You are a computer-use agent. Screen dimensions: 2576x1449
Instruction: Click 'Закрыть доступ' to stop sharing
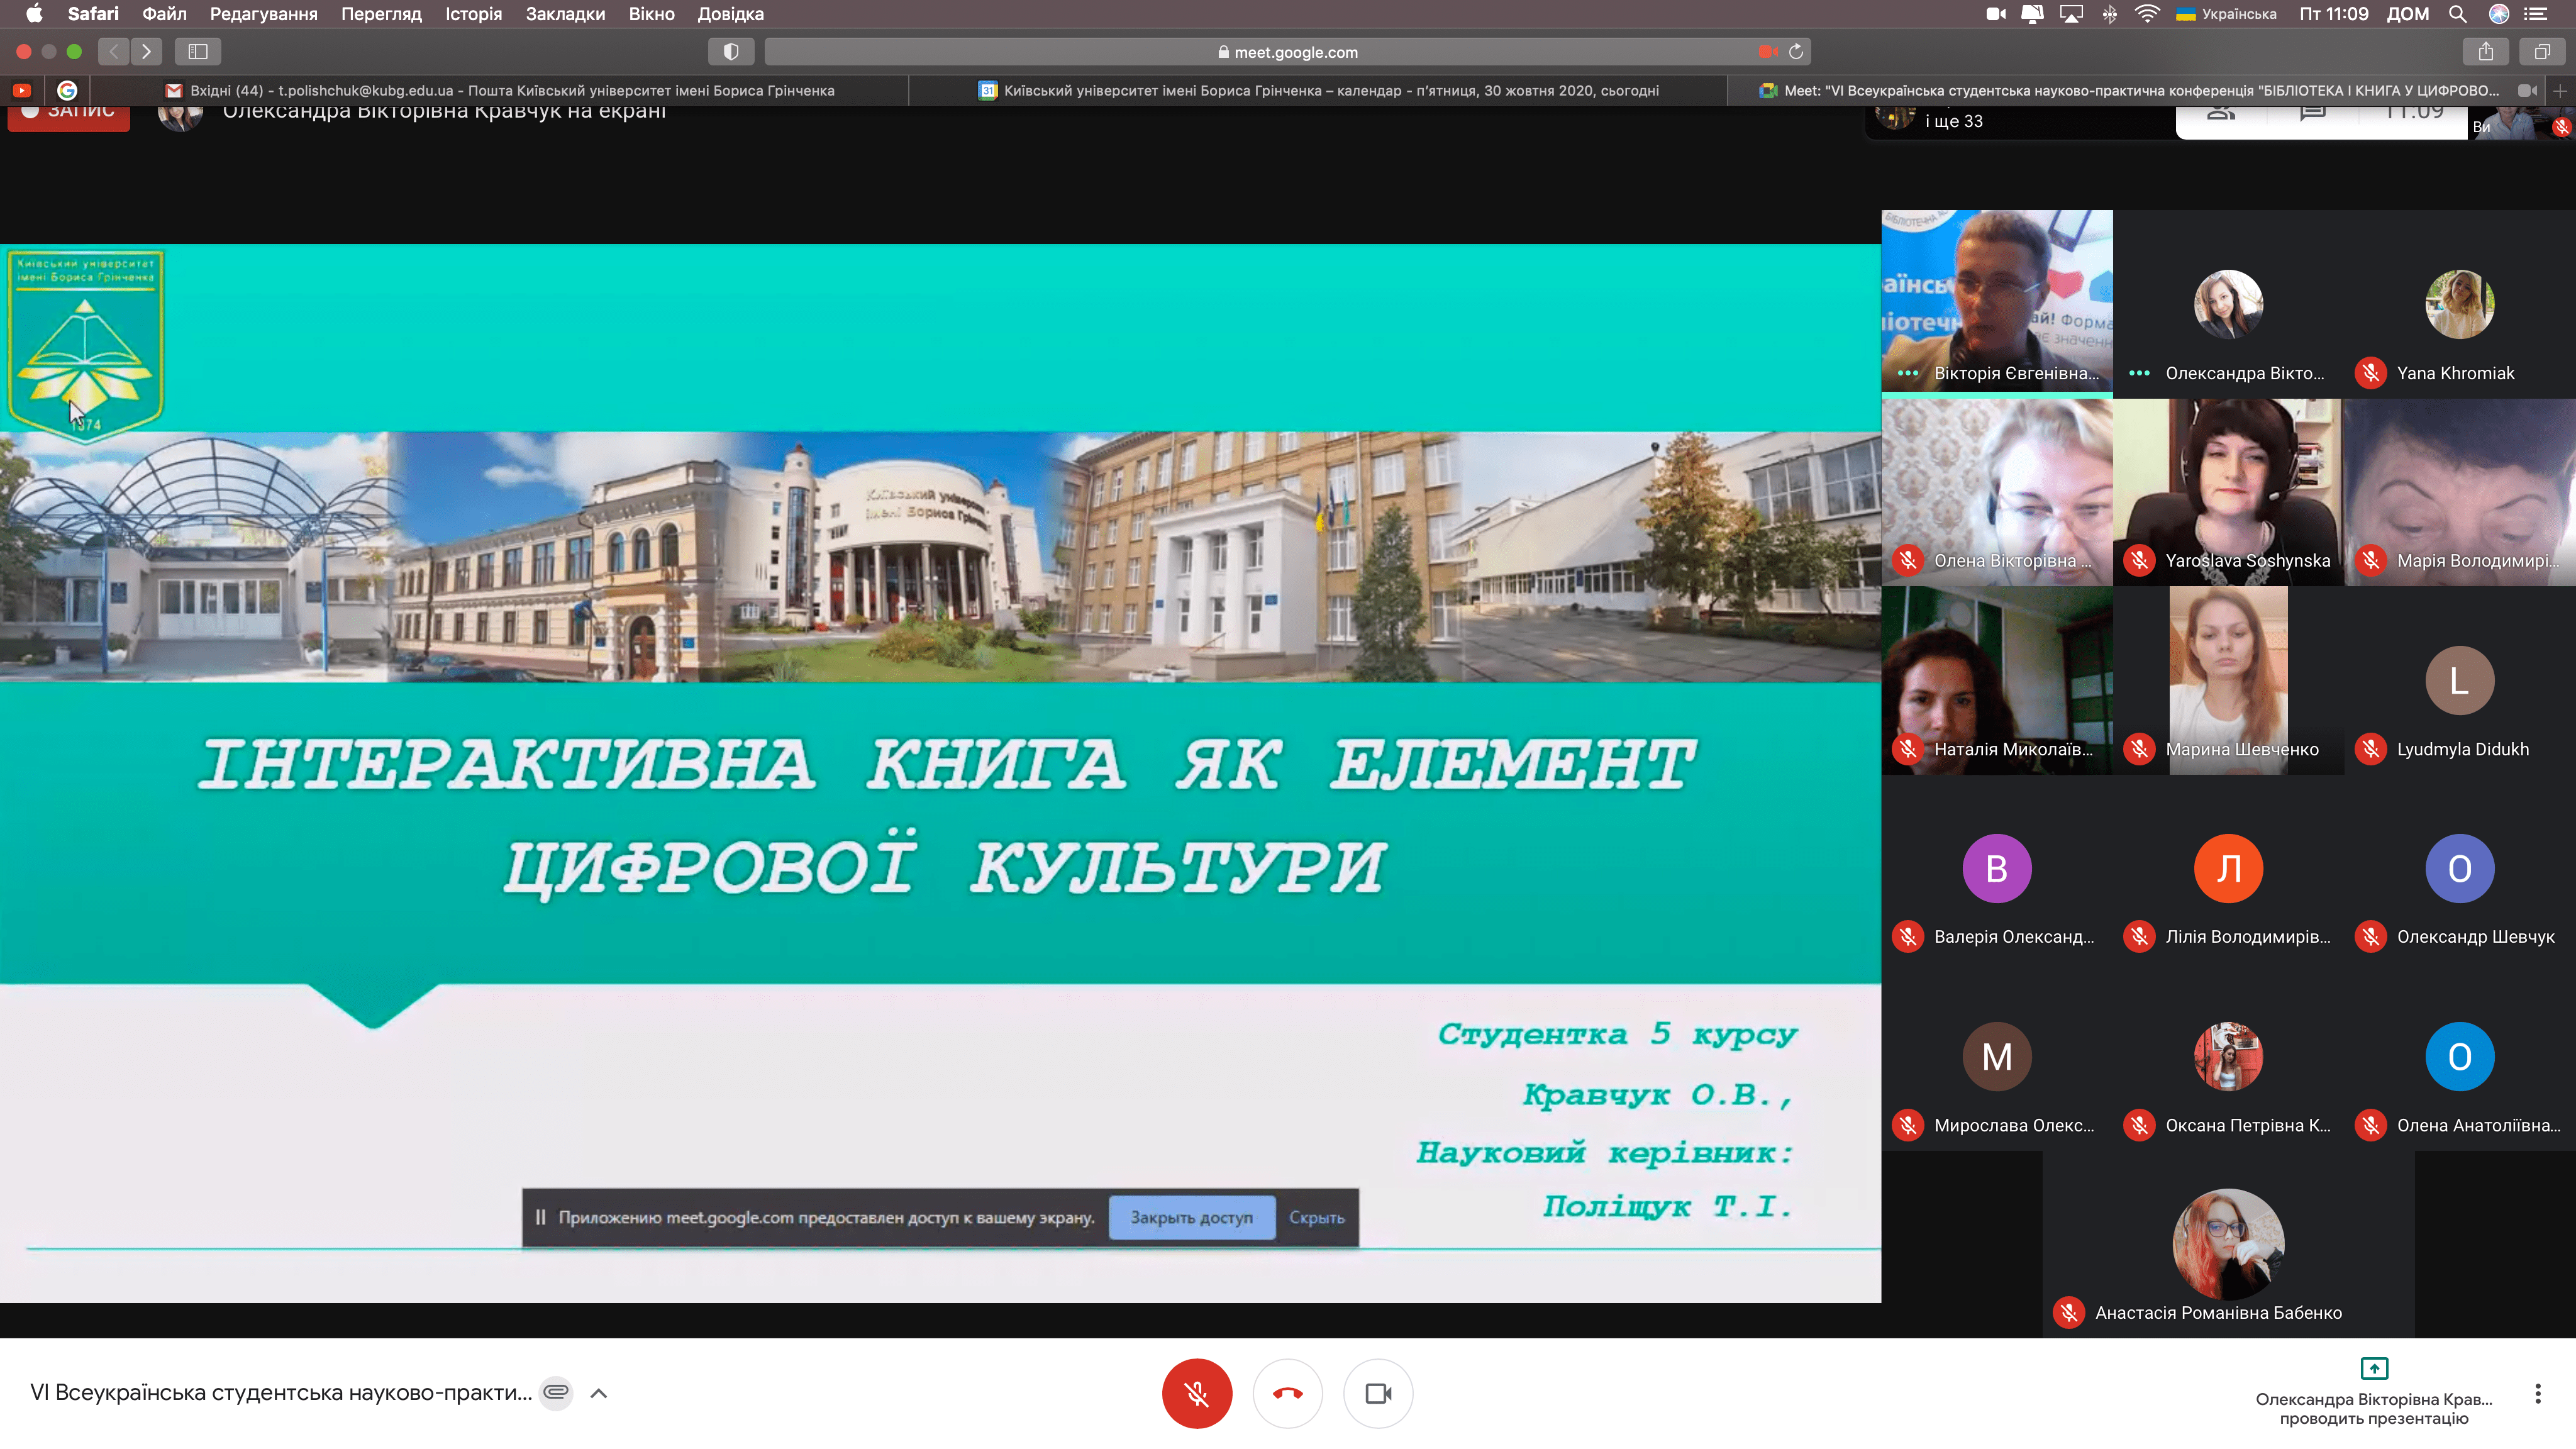(1191, 1217)
